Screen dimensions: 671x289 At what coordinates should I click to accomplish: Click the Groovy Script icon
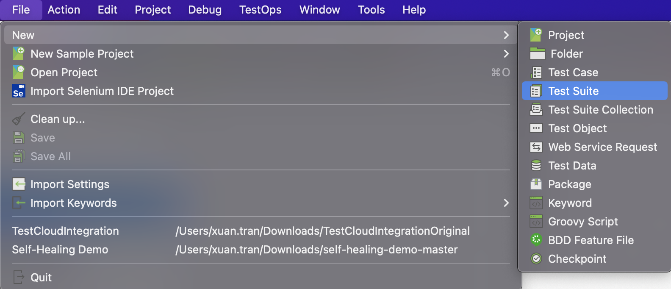tap(536, 222)
